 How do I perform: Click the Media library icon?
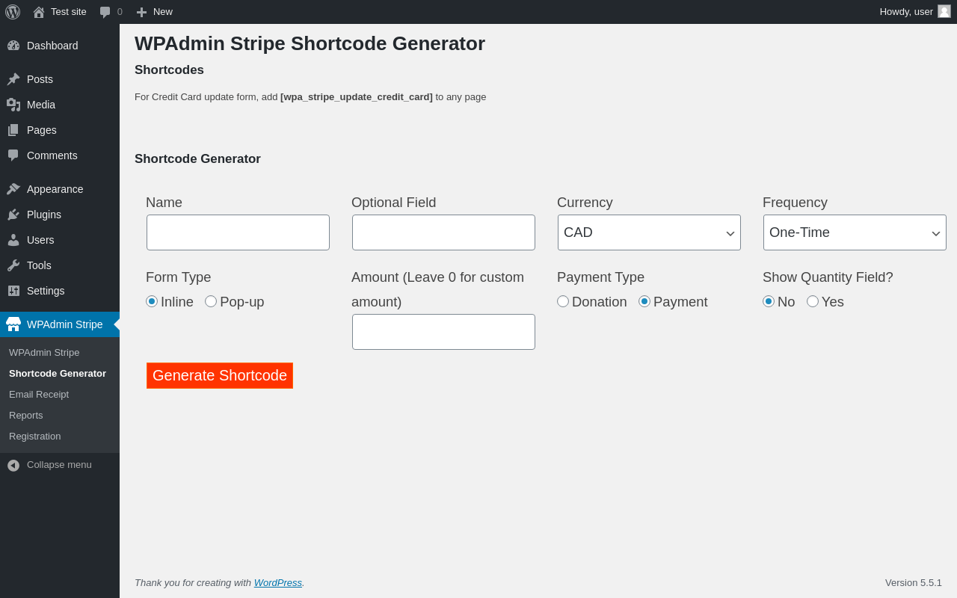click(13, 105)
